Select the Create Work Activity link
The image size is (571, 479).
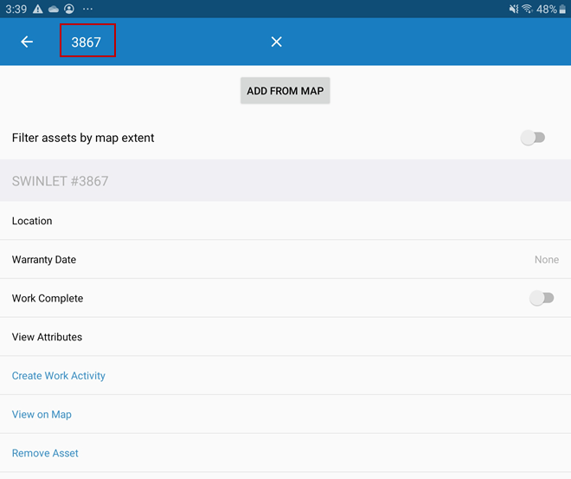[59, 376]
